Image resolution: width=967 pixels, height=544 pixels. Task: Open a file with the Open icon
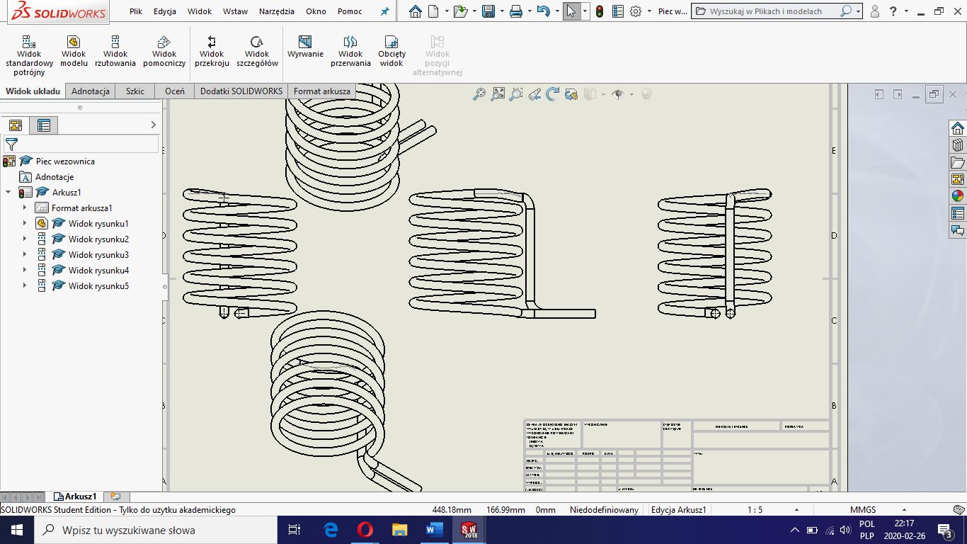[460, 11]
